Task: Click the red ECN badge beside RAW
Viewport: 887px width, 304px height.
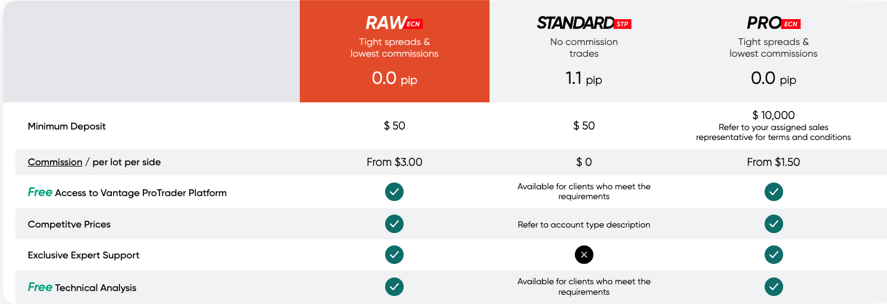Action: 414,24
